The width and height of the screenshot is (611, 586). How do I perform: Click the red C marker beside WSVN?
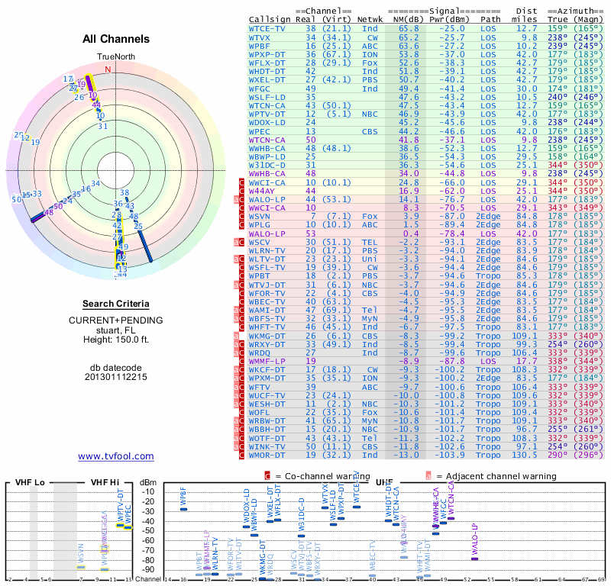(x=241, y=217)
